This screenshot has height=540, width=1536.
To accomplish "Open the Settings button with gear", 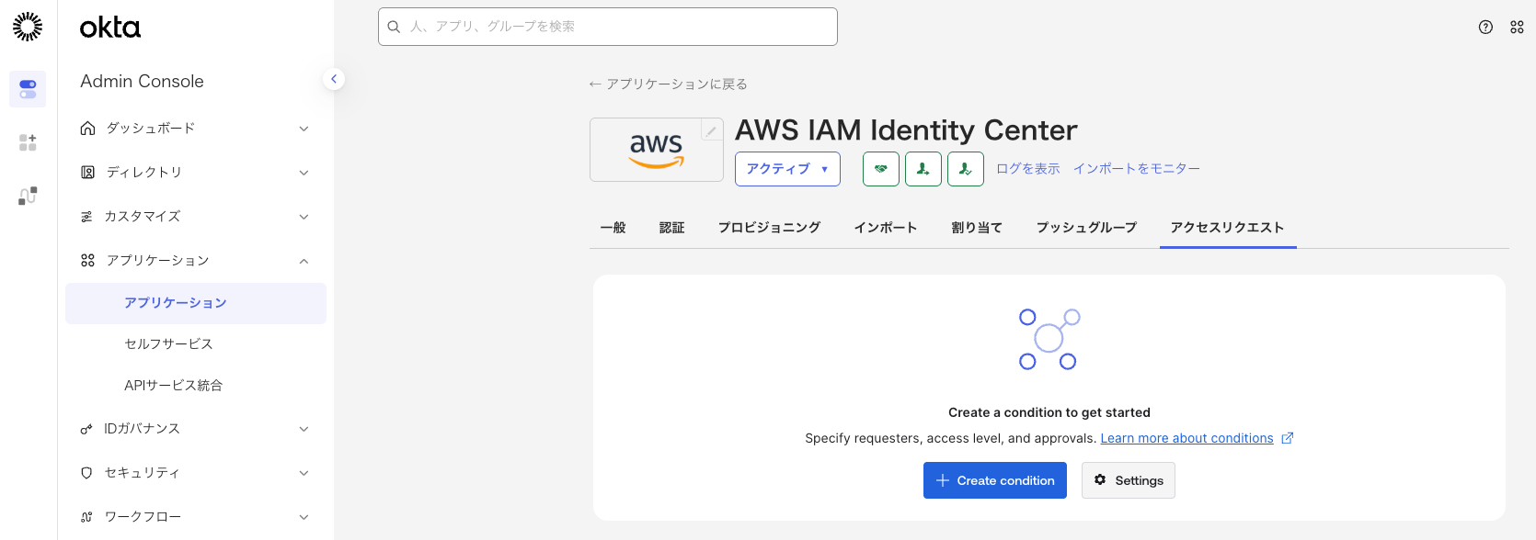I will pos(1129,480).
